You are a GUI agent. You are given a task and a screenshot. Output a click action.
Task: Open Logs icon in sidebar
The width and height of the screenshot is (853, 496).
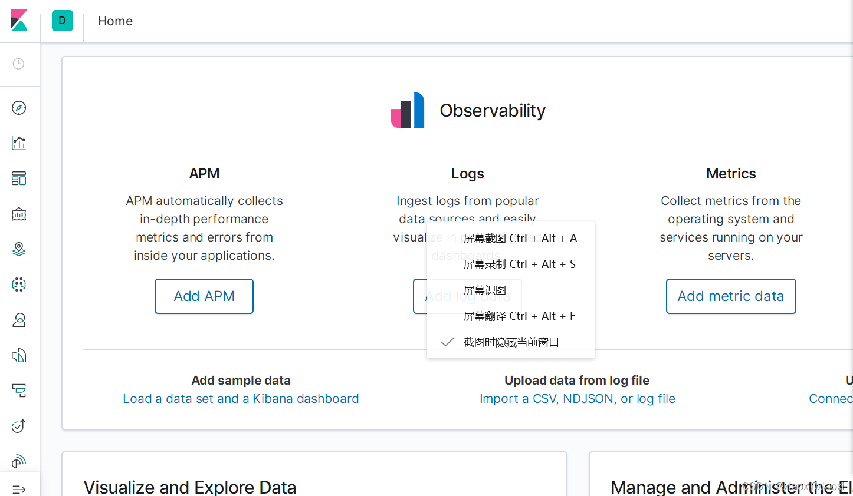pos(19,355)
